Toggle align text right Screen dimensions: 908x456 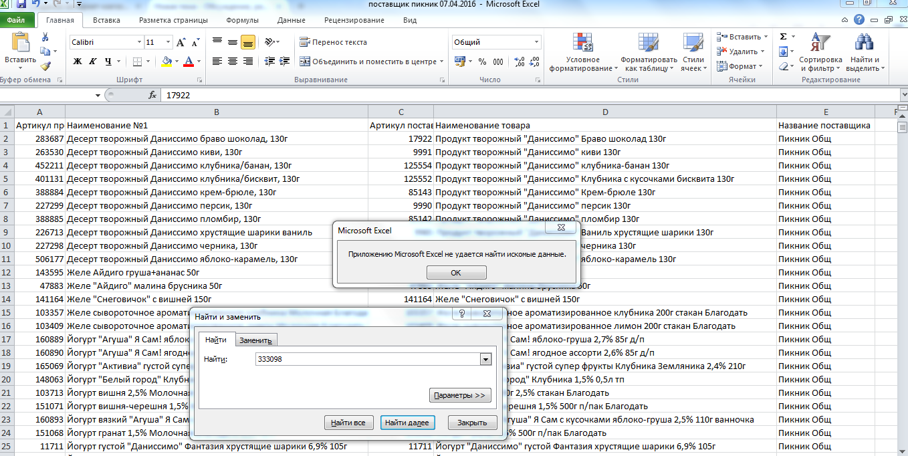[248, 62]
